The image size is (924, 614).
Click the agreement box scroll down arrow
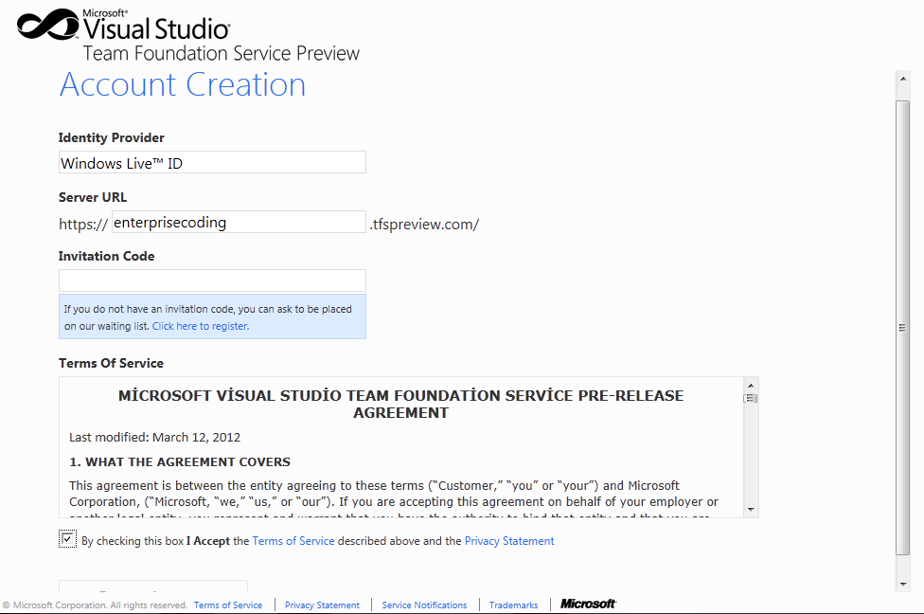(751, 510)
